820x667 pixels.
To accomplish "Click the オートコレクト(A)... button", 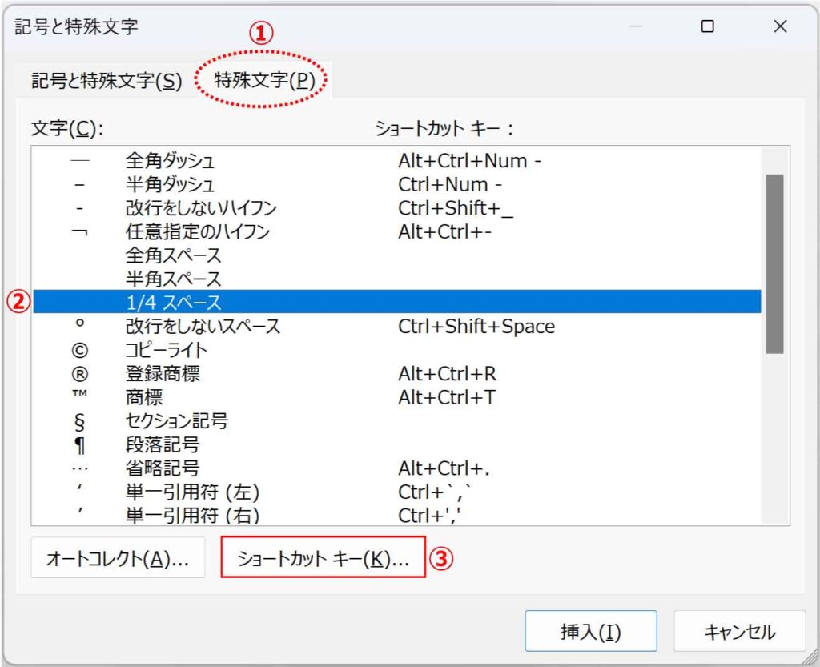I will [x=118, y=559].
